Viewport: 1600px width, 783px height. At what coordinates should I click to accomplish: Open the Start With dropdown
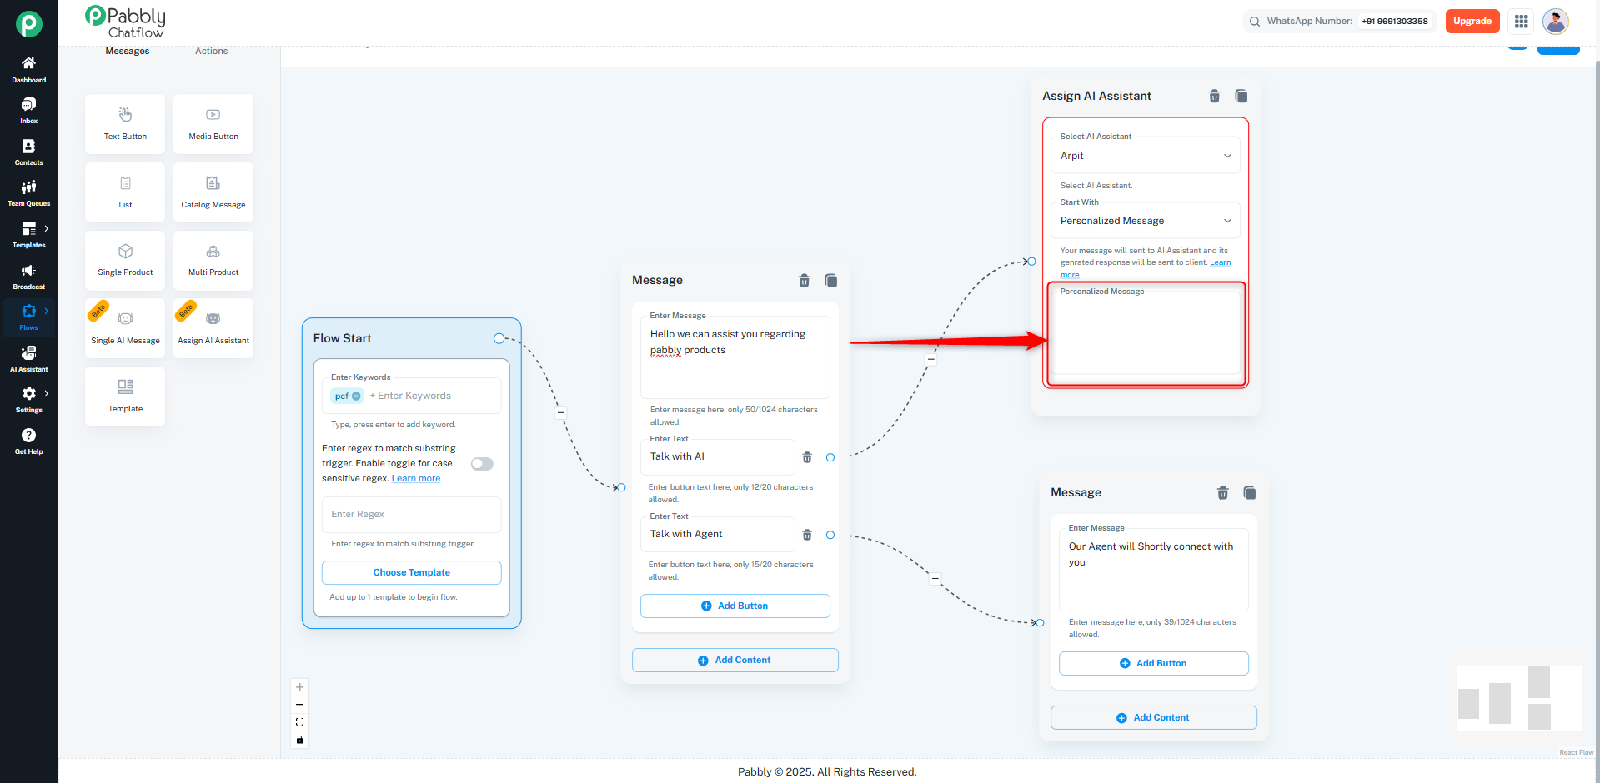[x=1145, y=221]
